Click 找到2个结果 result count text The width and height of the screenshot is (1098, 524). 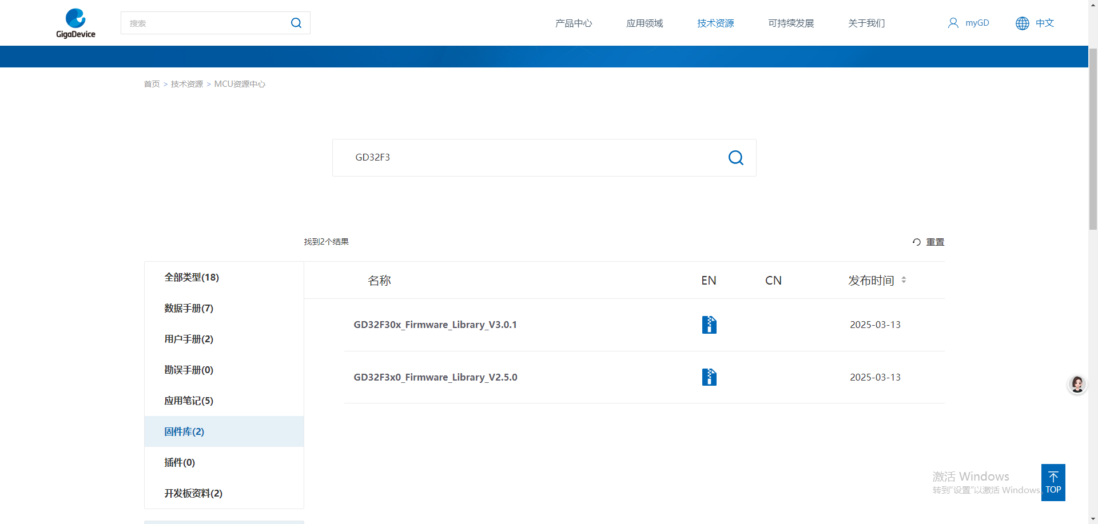(x=326, y=242)
